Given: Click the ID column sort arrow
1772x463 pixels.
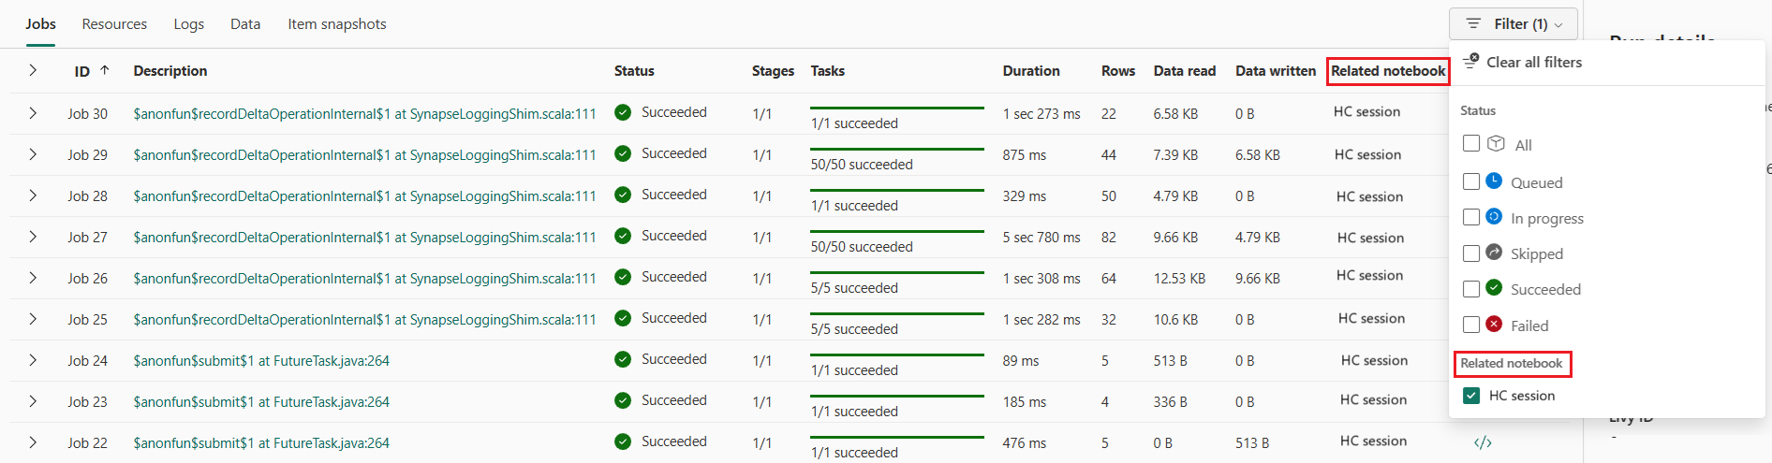Looking at the screenshot, I should (105, 70).
